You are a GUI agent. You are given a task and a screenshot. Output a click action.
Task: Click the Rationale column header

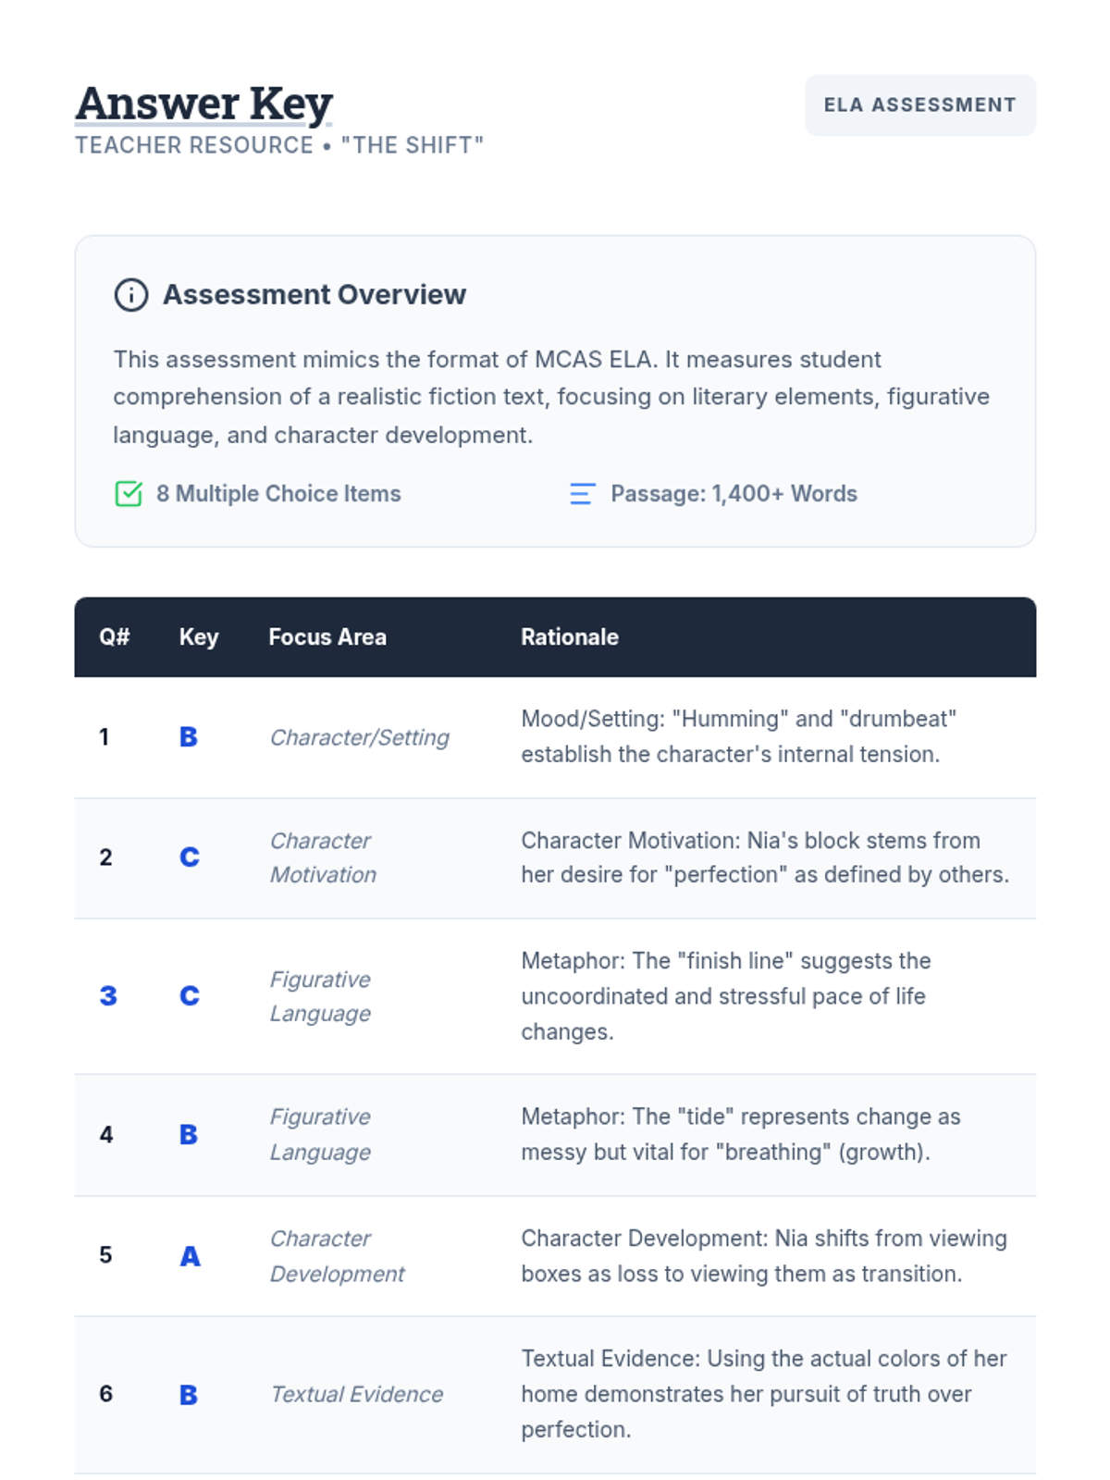[570, 637]
